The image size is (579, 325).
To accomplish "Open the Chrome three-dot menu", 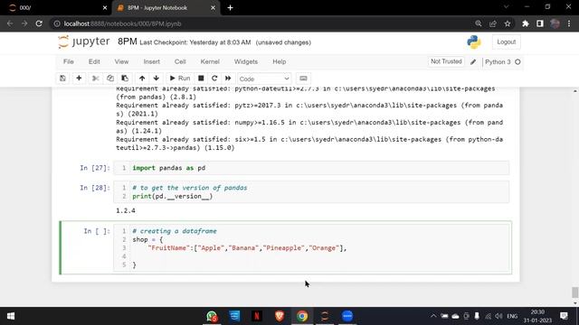I will 569,23.
